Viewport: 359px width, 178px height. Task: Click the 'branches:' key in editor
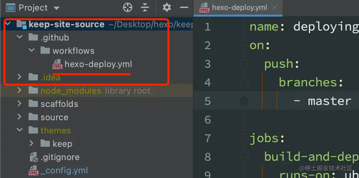pyautogui.click(x=311, y=82)
